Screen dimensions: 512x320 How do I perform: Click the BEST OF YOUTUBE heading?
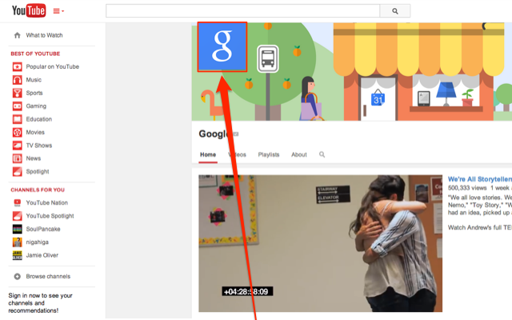35,54
